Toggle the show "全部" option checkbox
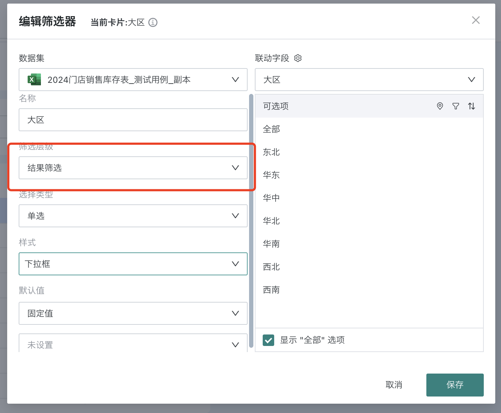Viewport: 501px width, 413px height. (x=268, y=340)
